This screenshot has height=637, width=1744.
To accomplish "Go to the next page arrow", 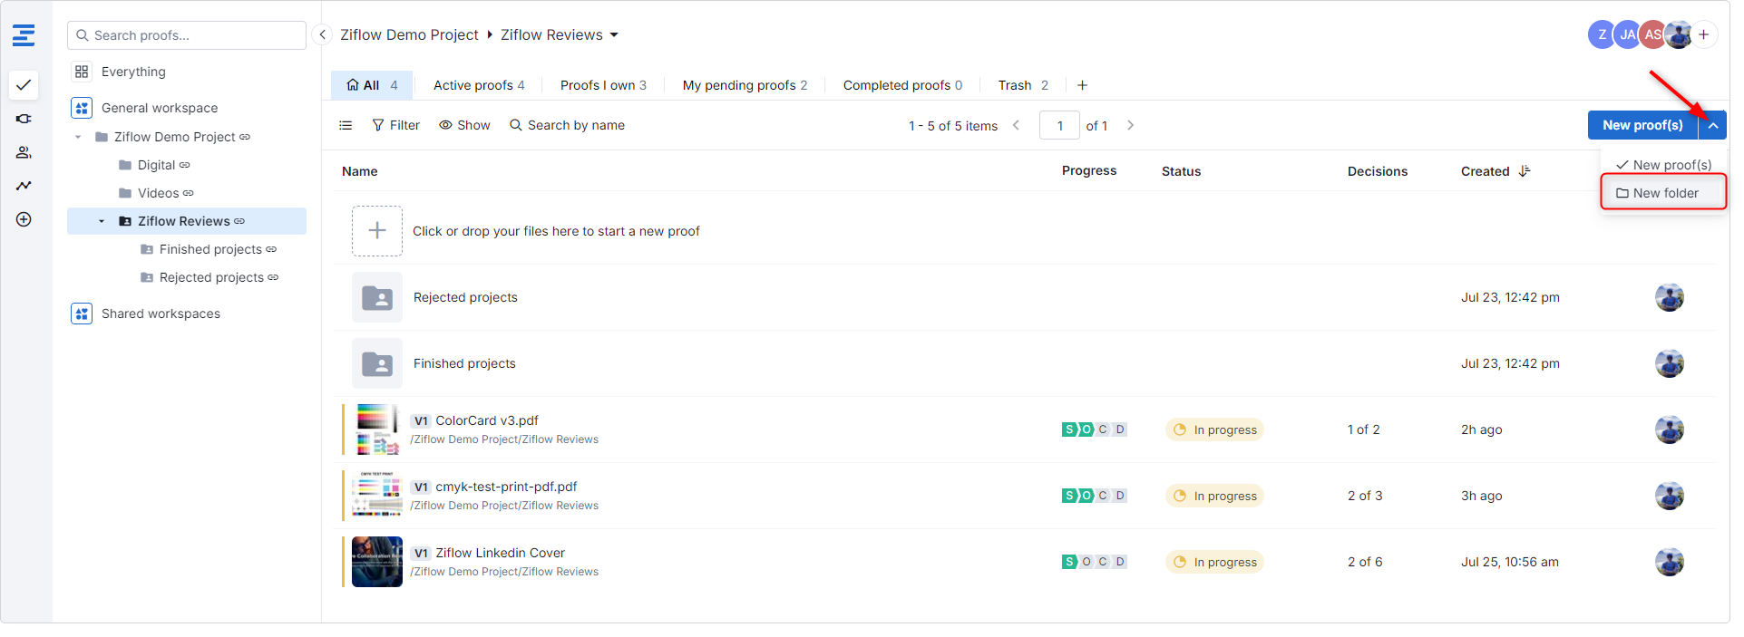I will click(x=1130, y=125).
